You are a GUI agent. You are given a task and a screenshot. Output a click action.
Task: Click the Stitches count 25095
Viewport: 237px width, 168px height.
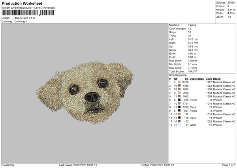(231, 4)
